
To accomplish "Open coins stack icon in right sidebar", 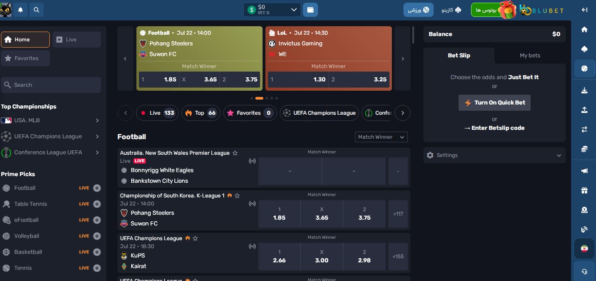I will 584,149.
